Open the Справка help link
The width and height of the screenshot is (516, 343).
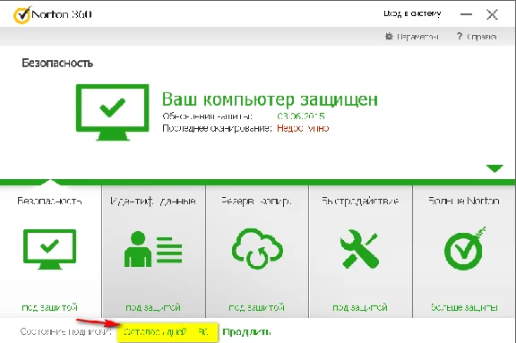[481, 37]
